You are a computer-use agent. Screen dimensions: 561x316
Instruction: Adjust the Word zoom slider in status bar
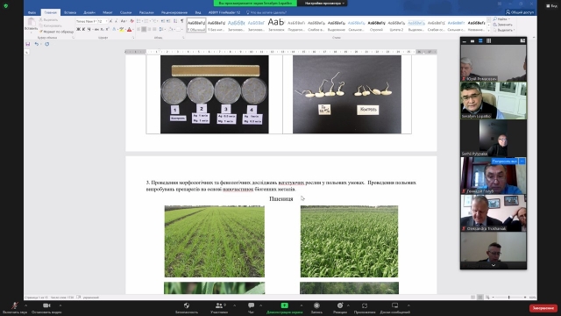(508, 298)
